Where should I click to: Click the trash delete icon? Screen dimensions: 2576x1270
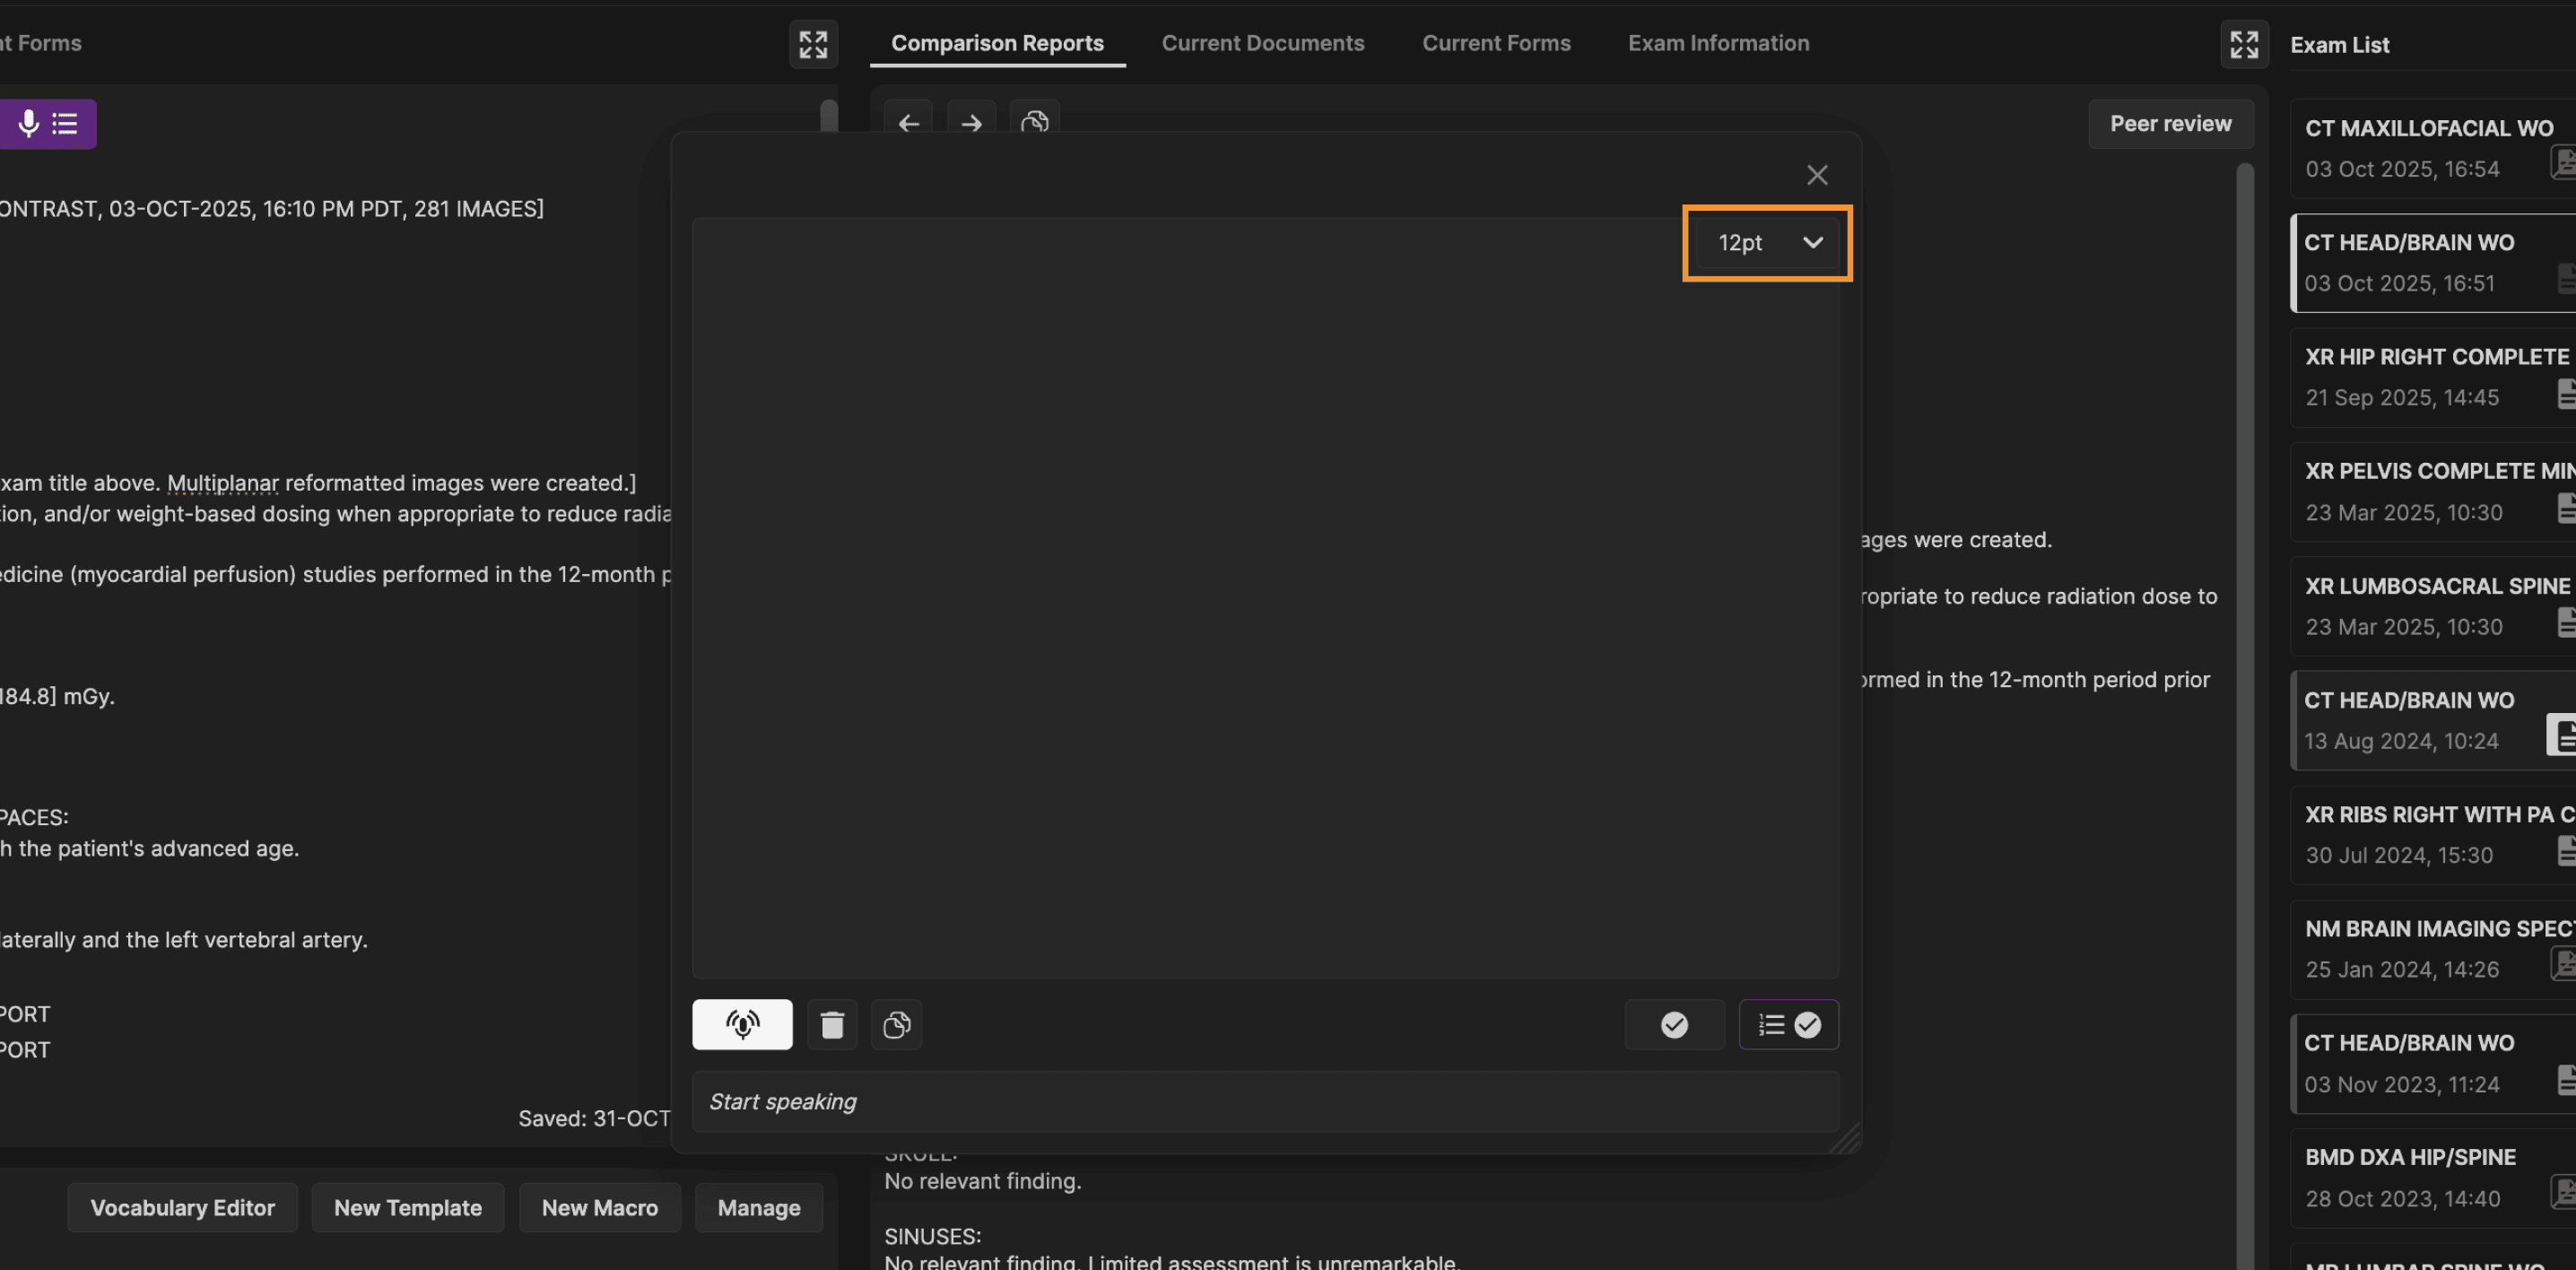click(x=831, y=1024)
